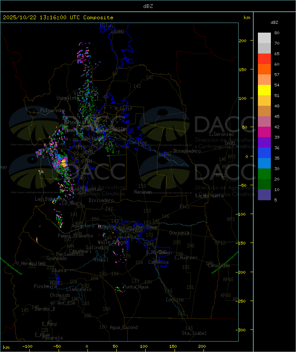Pick the gold 48–51 dBZ legend swatch
The height and width of the screenshot is (352, 296).
tap(264, 101)
